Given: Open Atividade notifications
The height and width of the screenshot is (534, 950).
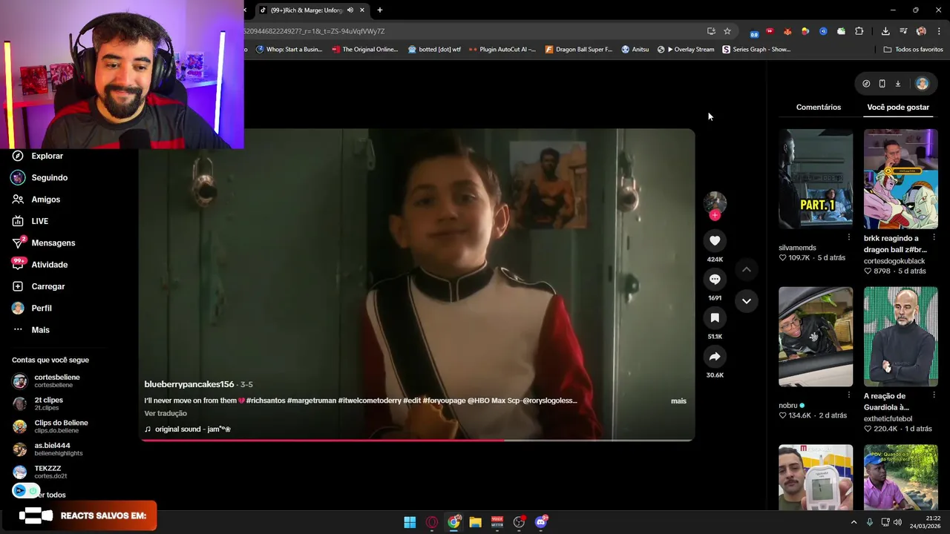Looking at the screenshot, I should 40,265.
